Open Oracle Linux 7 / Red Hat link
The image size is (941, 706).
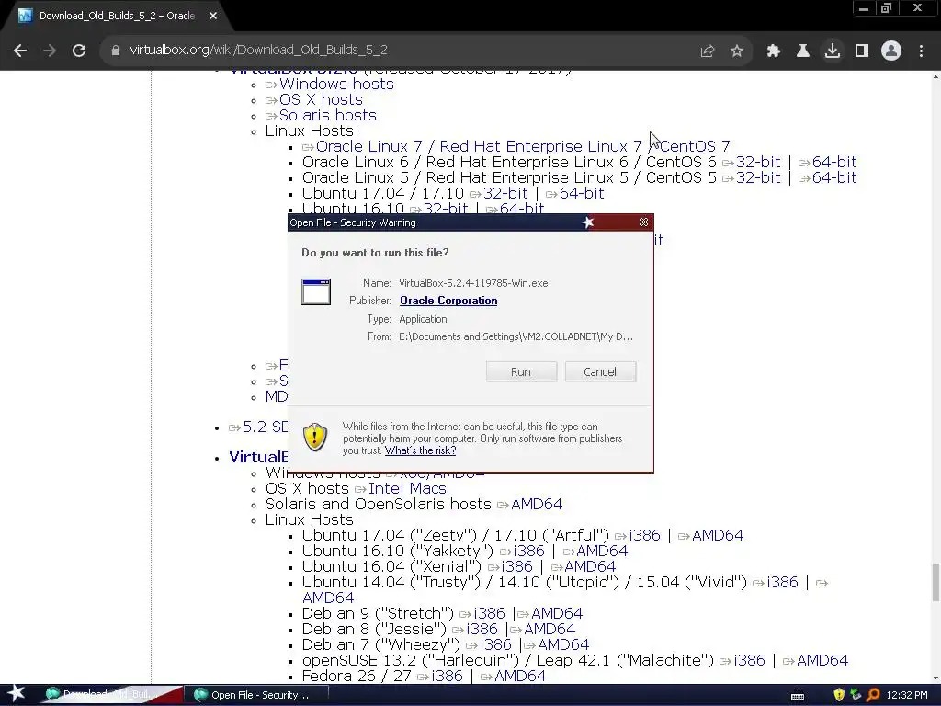point(523,146)
